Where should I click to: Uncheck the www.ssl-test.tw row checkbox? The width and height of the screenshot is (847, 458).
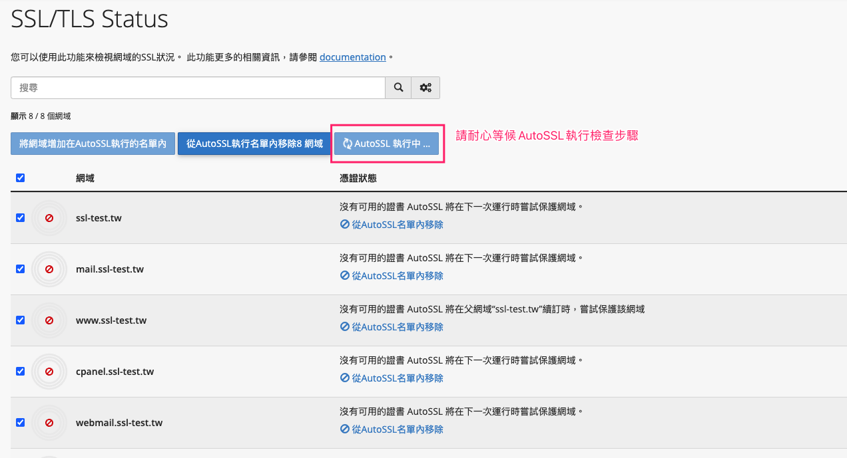[20, 320]
